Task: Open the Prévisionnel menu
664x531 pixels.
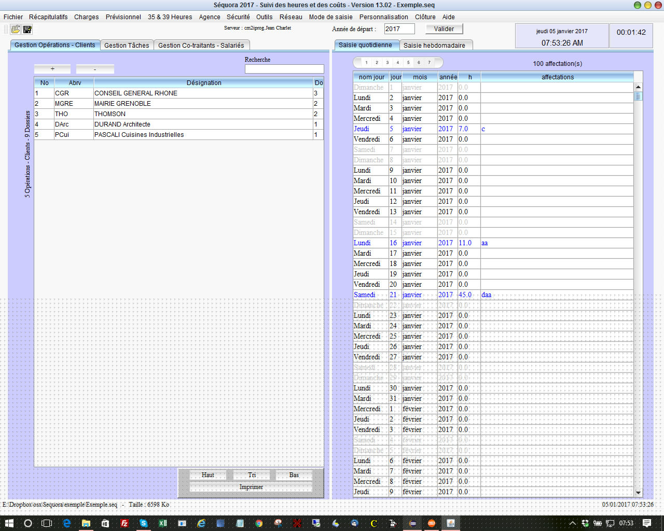Action: pos(123,17)
